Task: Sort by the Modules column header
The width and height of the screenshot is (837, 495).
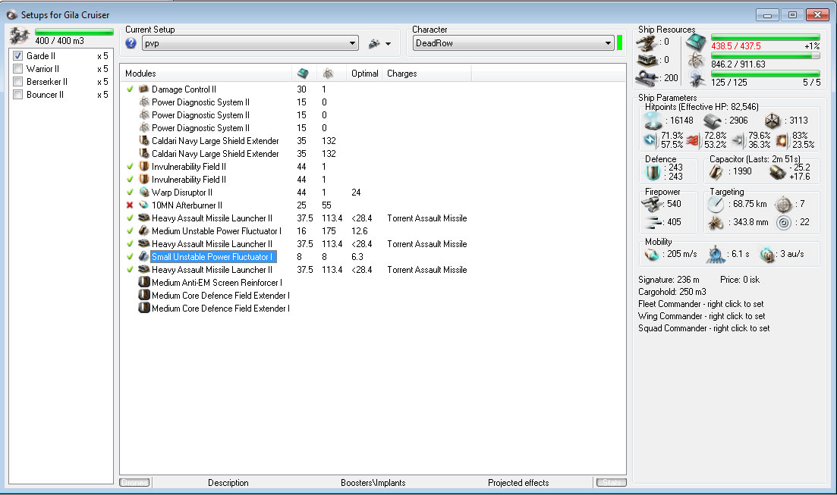Action: coord(206,73)
